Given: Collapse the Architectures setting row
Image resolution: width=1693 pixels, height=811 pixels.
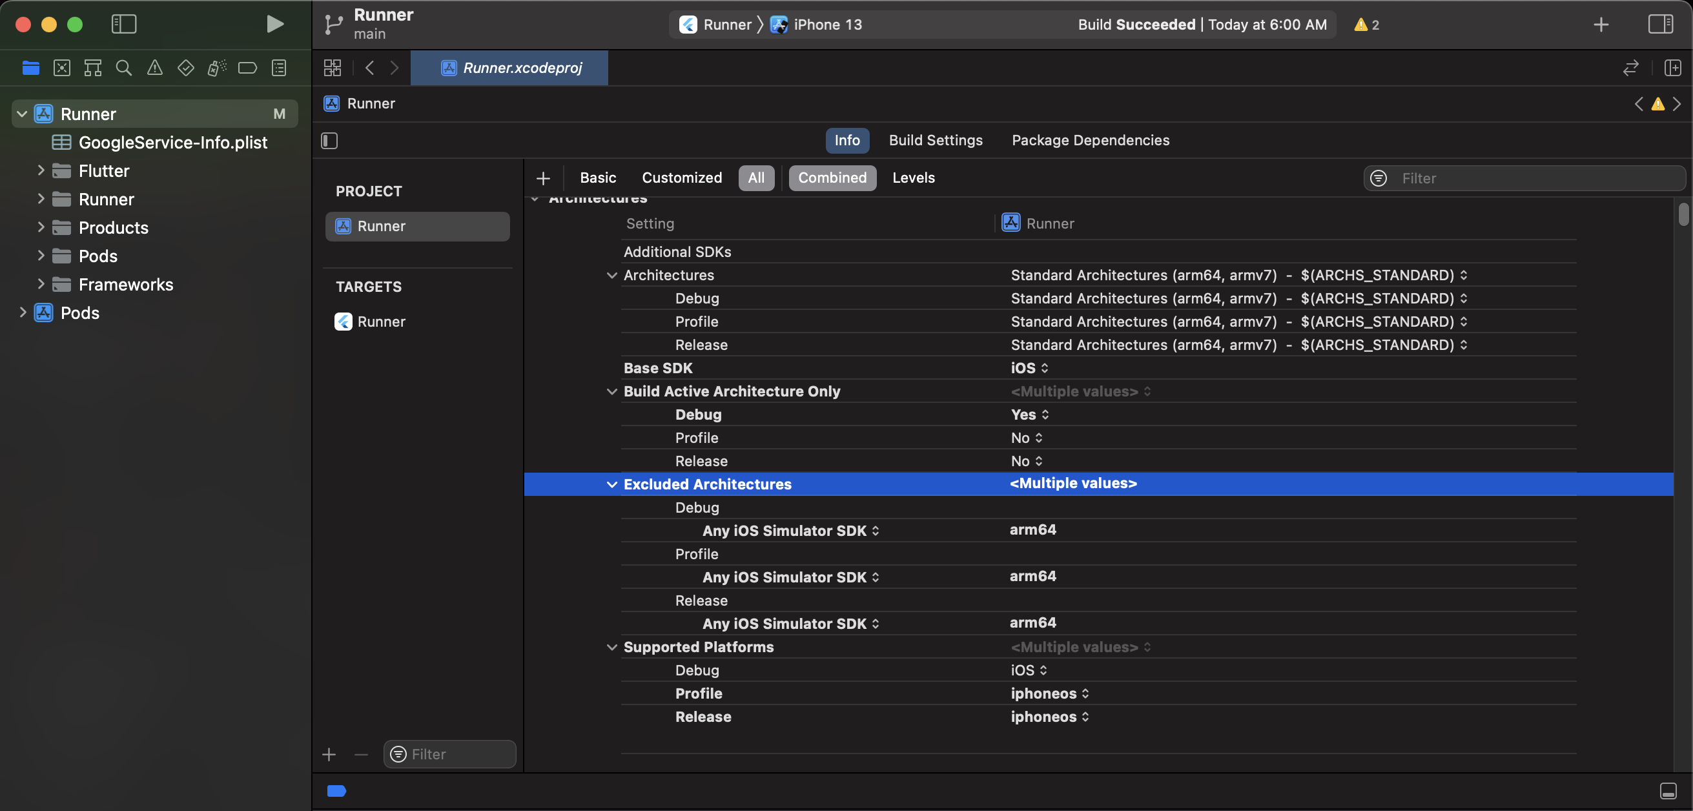Looking at the screenshot, I should click(x=611, y=275).
